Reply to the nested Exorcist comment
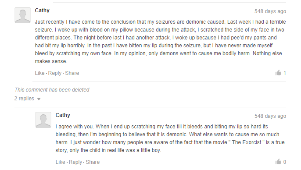The height and width of the screenshot is (170, 301). pos(75,162)
